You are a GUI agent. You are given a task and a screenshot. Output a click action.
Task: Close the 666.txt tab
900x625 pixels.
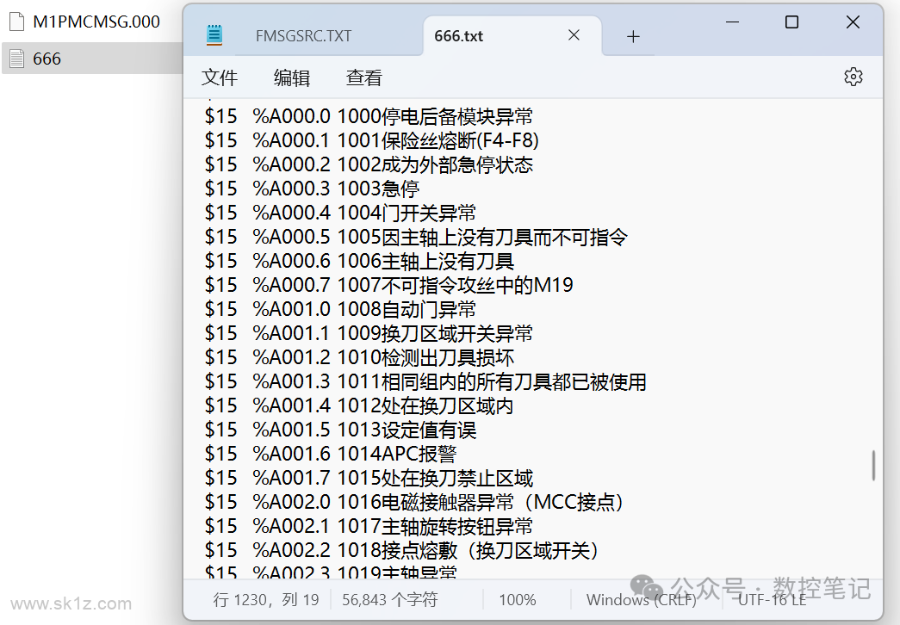[x=574, y=35]
